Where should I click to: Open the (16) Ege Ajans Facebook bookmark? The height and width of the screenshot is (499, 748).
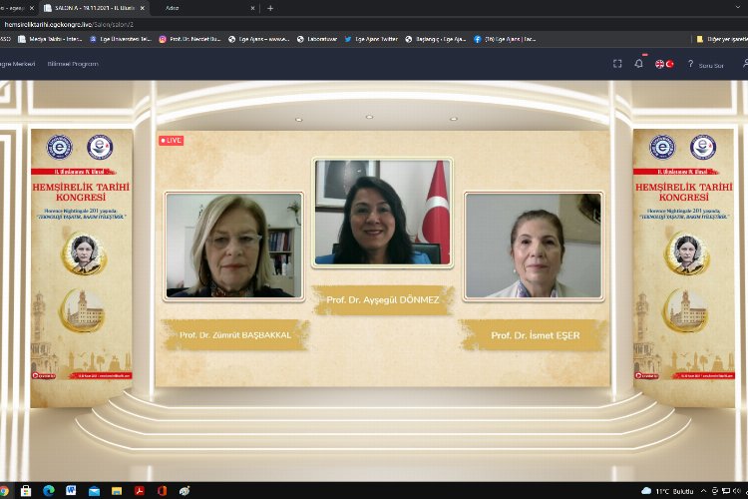pyautogui.click(x=506, y=39)
